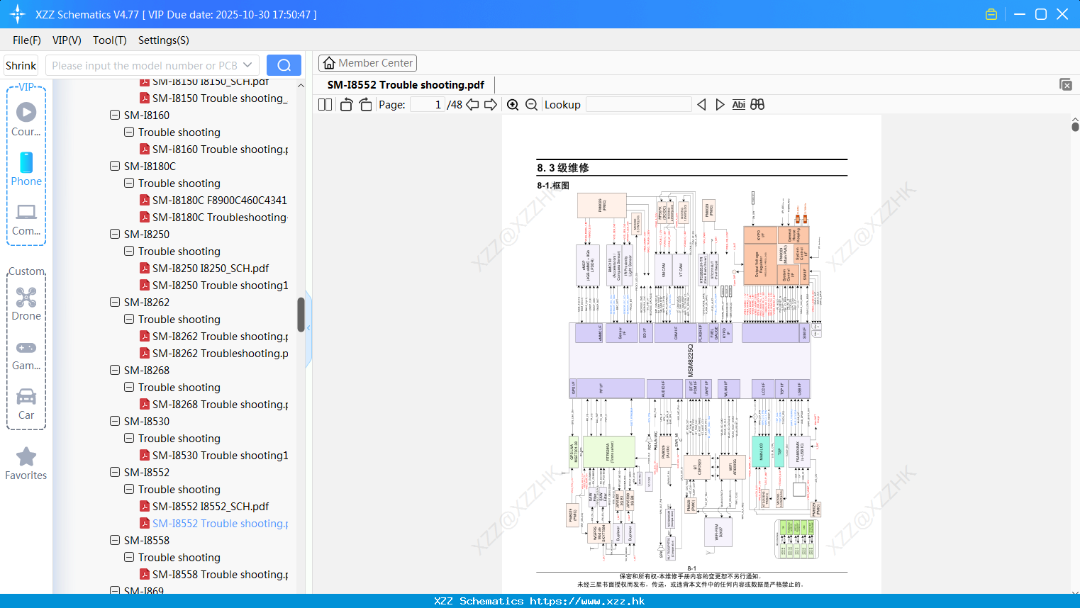Open the File(F) menu
This screenshot has width=1080, height=608.
point(27,40)
